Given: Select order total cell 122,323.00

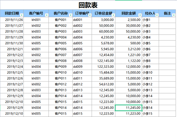Looking at the screenshot, I should [103, 67].
